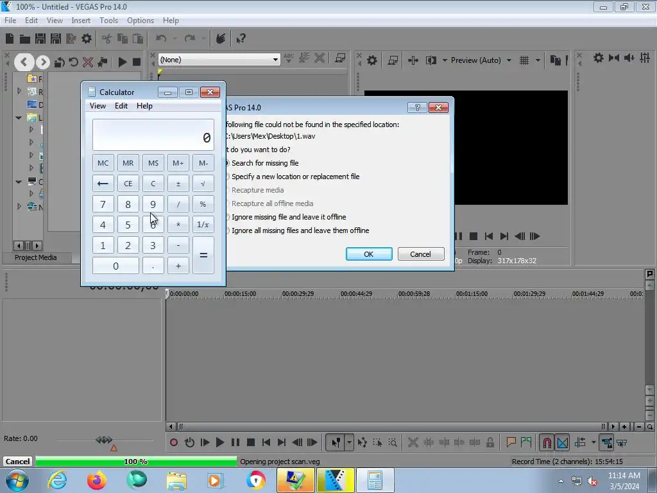Click the explorer Back arrow button
Image resolution: width=657 pixels, height=493 pixels.
pyautogui.click(x=24, y=62)
